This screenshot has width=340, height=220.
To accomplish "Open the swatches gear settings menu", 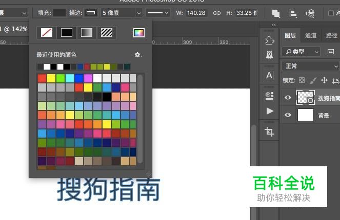I will 138,55.
